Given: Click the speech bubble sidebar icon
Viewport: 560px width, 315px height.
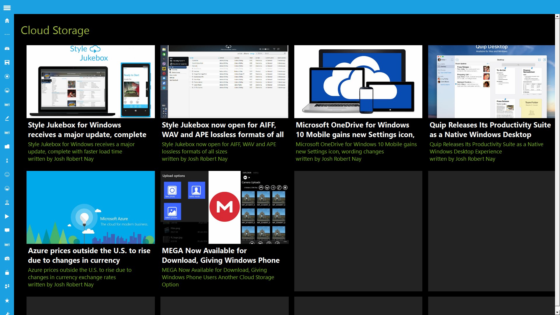Looking at the screenshot, I should [x=7, y=230].
